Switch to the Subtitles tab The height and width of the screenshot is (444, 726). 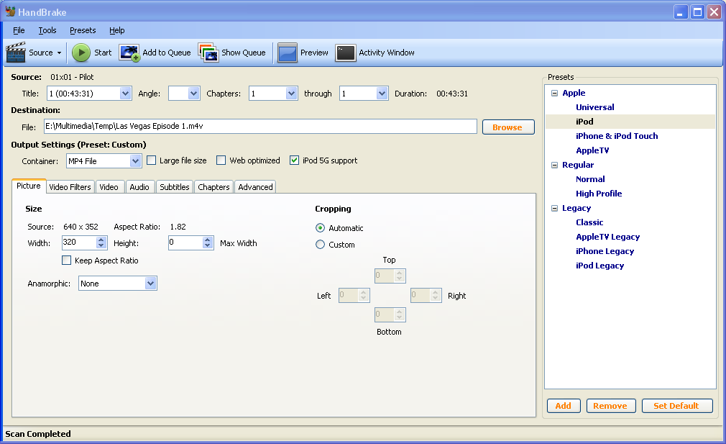175,187
